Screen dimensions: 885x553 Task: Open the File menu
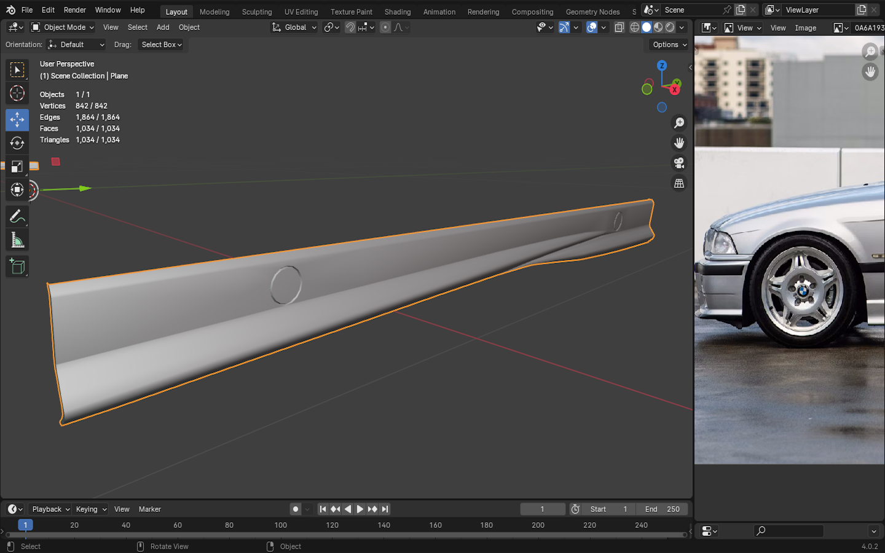[27, 10]
